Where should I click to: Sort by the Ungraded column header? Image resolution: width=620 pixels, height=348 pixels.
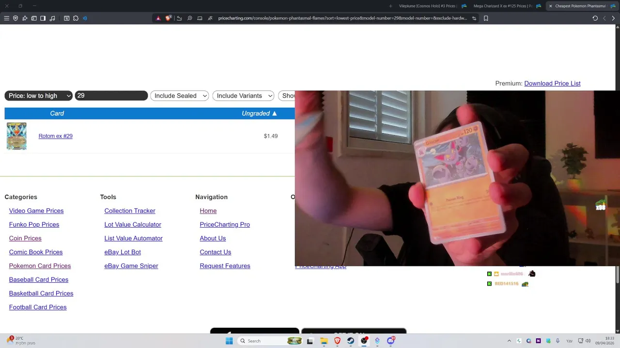(x=259, y=113)
